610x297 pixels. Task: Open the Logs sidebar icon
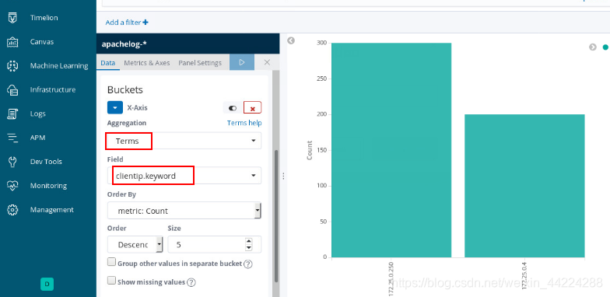[x=12, y=114]
